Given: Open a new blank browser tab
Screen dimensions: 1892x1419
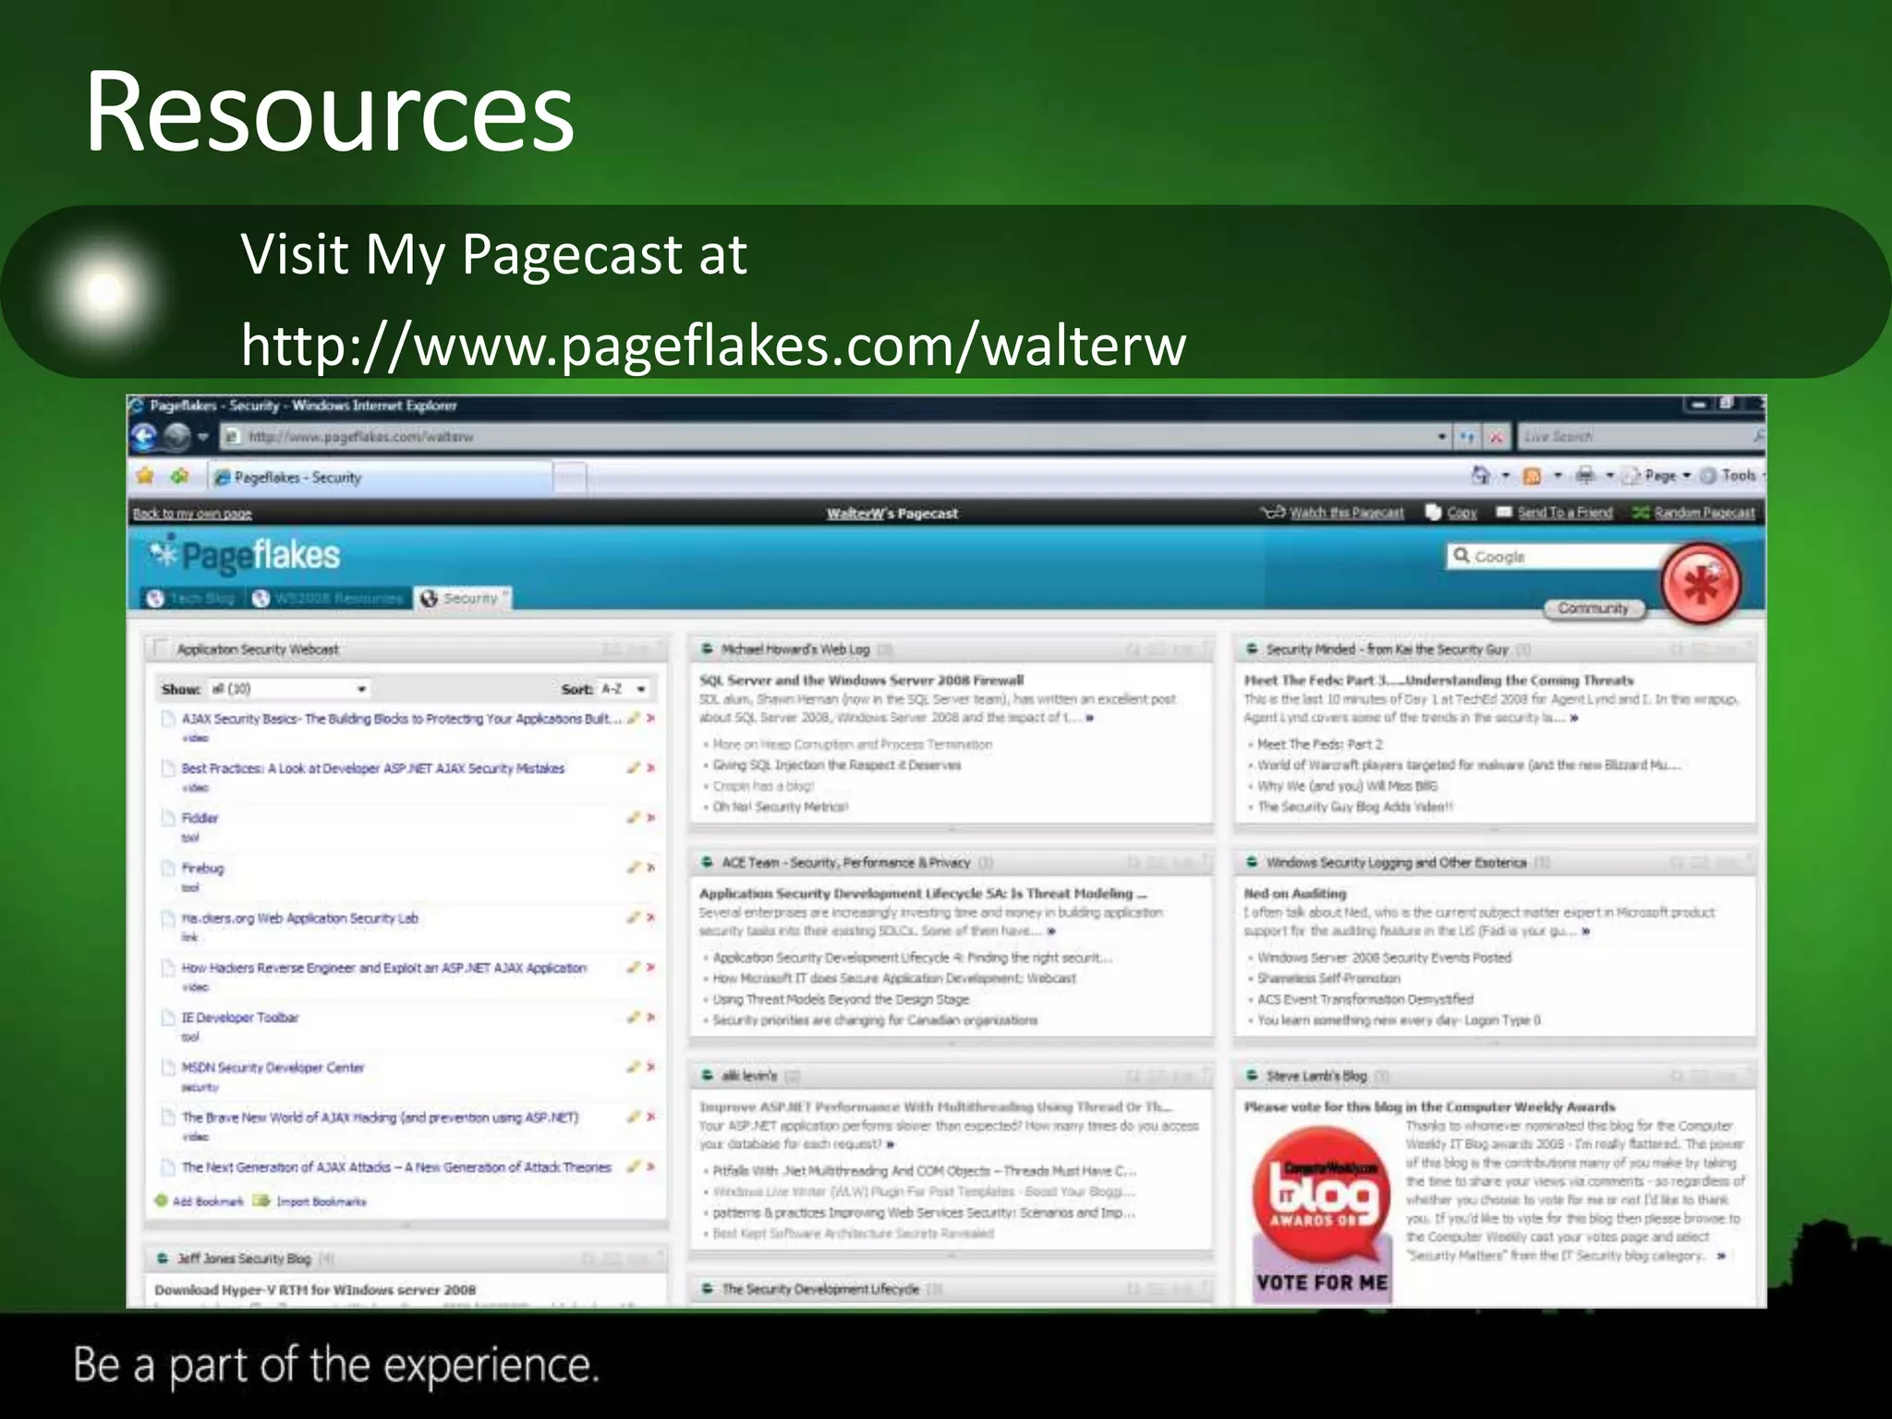Looking at the screenshot, I should pyautogui.click(x=571, y=478).
